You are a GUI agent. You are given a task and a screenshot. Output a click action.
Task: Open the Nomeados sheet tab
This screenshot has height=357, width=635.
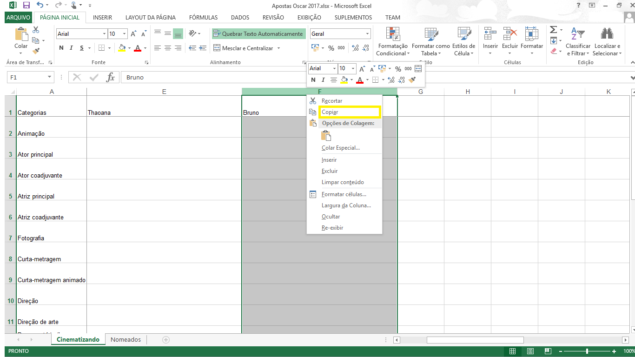click(x=126, y=340)
